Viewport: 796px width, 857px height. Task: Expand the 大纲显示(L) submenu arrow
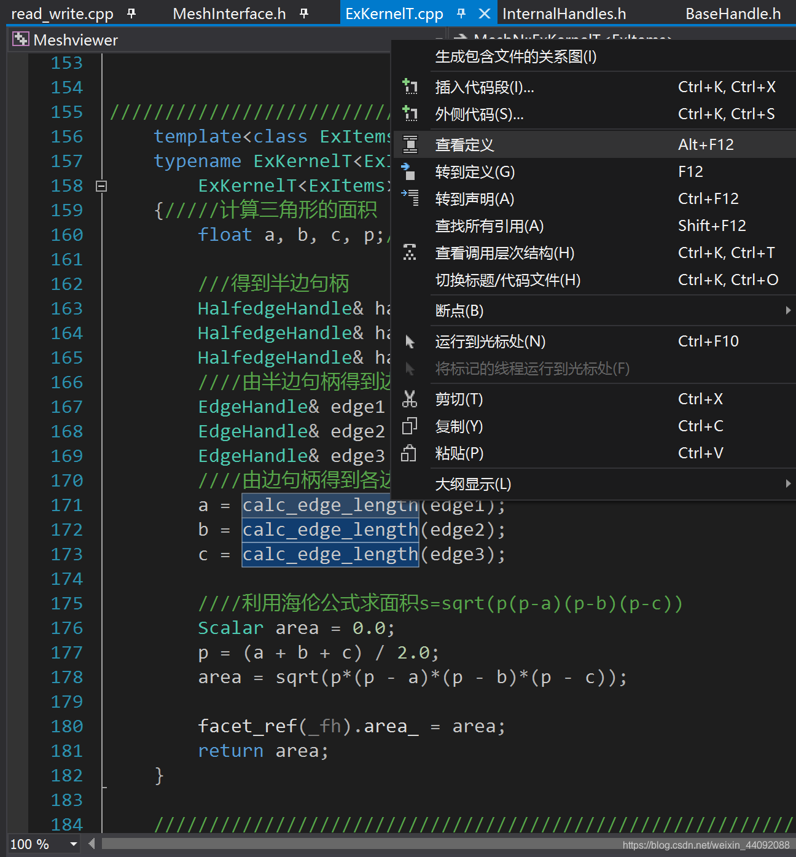click(x=788, y=483)
